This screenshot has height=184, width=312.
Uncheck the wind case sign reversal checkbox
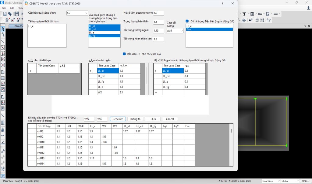(x=124, y=54)
